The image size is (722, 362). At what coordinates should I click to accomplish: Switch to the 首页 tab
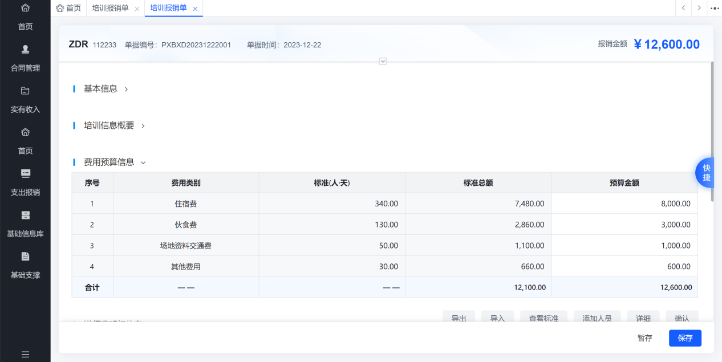pos(68,8)
